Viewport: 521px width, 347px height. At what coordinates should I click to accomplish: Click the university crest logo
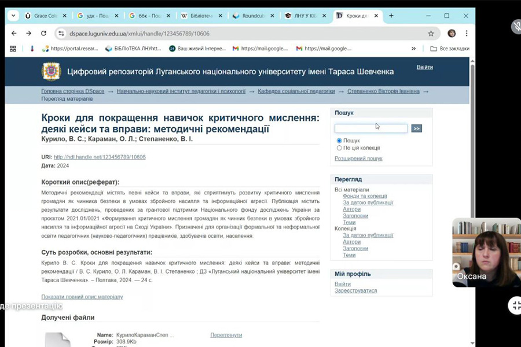tap(51, 72)
